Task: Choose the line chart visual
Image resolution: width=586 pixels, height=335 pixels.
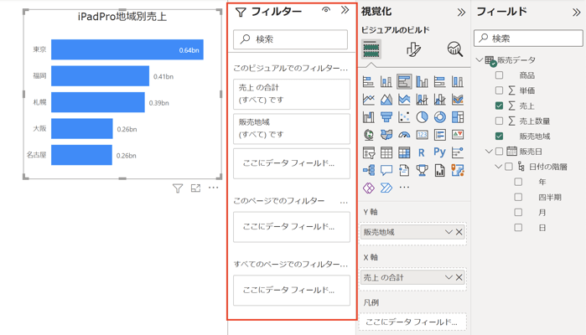Action: coord(369,100)
